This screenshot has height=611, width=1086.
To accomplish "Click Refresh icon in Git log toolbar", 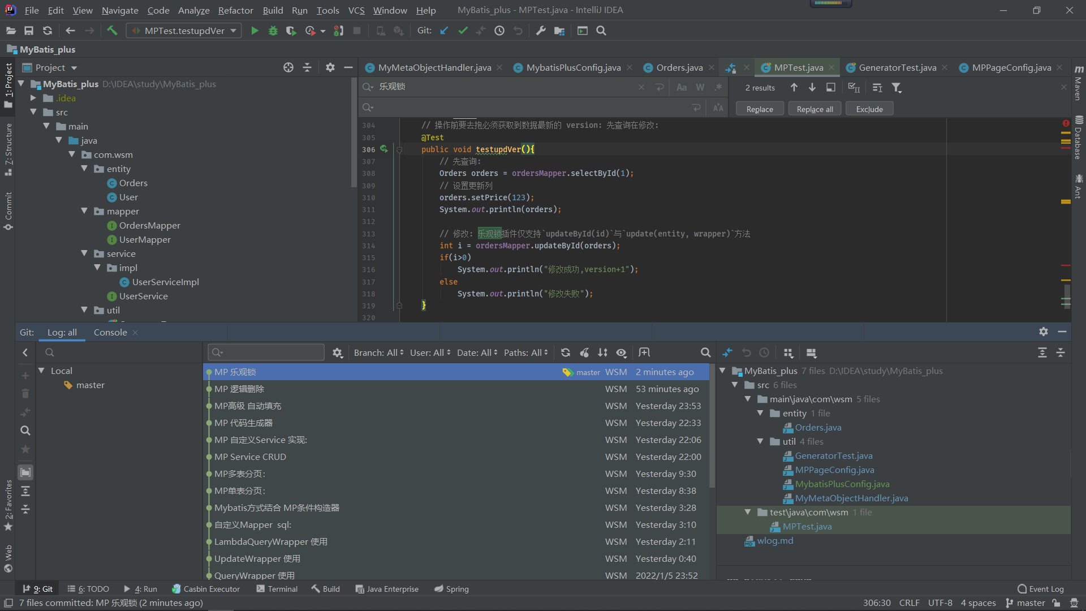I will tap(565, 352).
